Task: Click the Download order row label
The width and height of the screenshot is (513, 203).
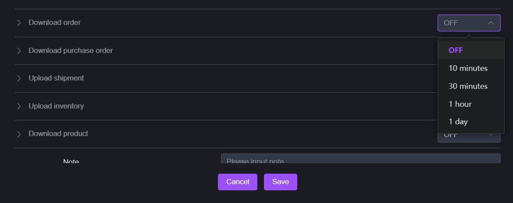Action: [x=55, y=22]
